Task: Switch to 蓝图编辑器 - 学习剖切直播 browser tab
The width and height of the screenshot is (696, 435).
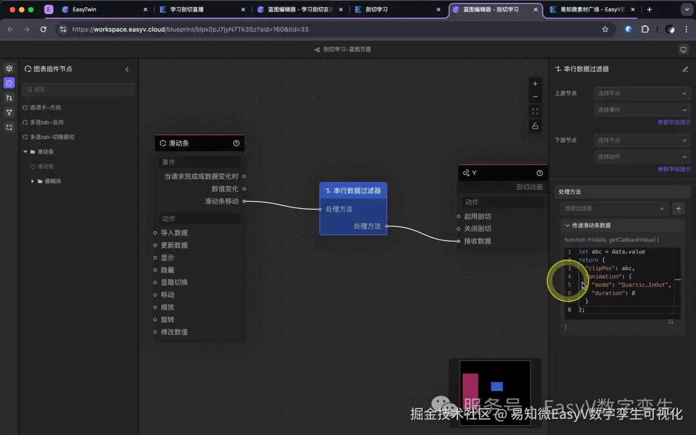Action: (x=300, y=9)
